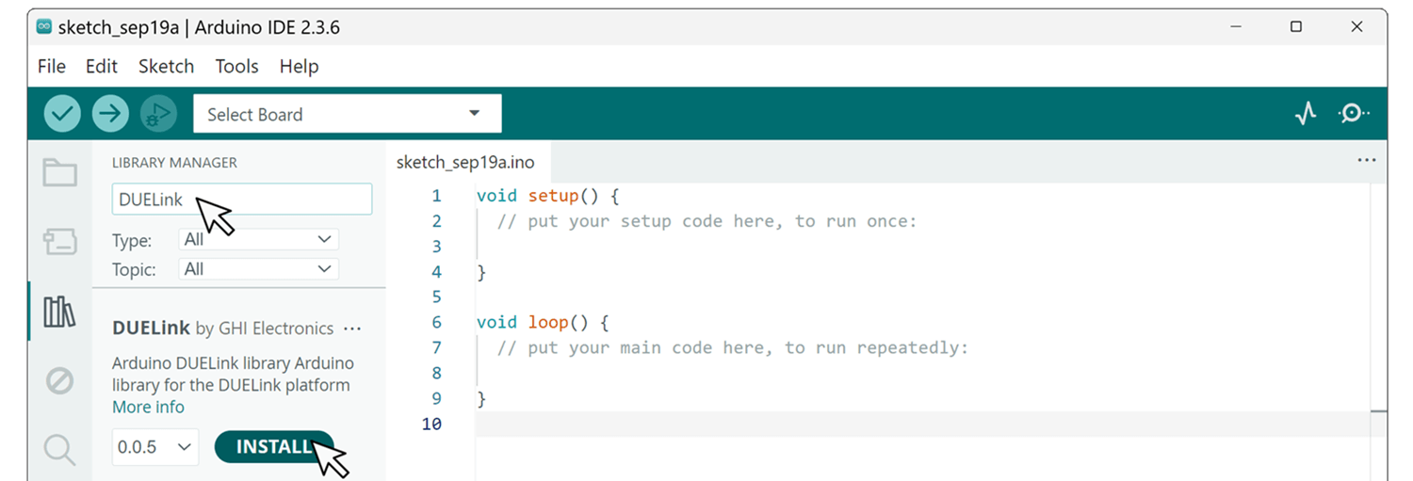The height and width of the screenshot is (481, 1413).
Task: Open the Serial Monitor
Action: point(1354,114)
